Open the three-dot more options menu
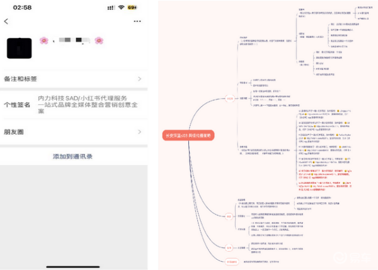This screenshot has height=270, width=378. (x=137, y=21)
